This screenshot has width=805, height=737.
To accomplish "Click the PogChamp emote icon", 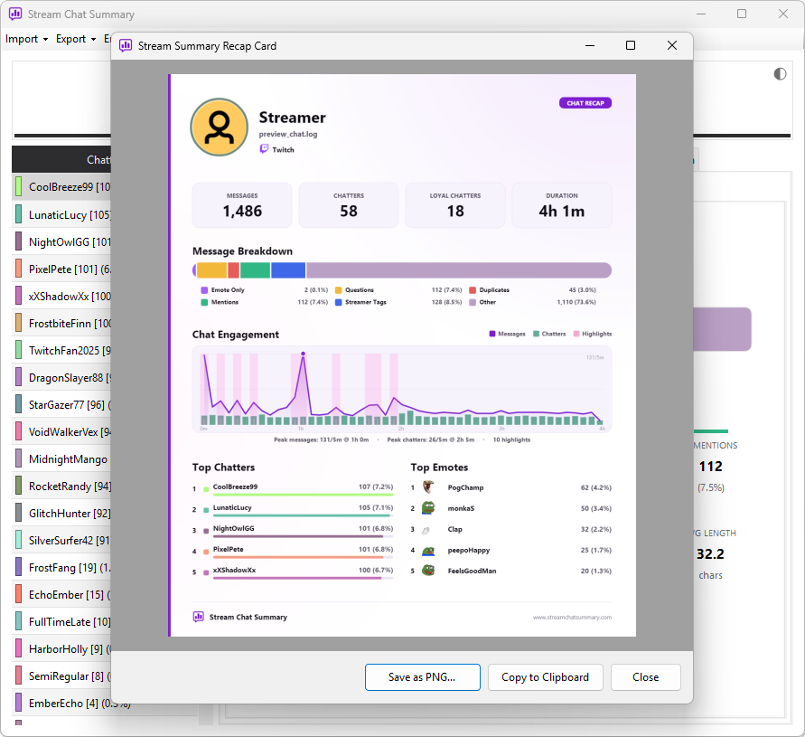I will tap(428, 487).
